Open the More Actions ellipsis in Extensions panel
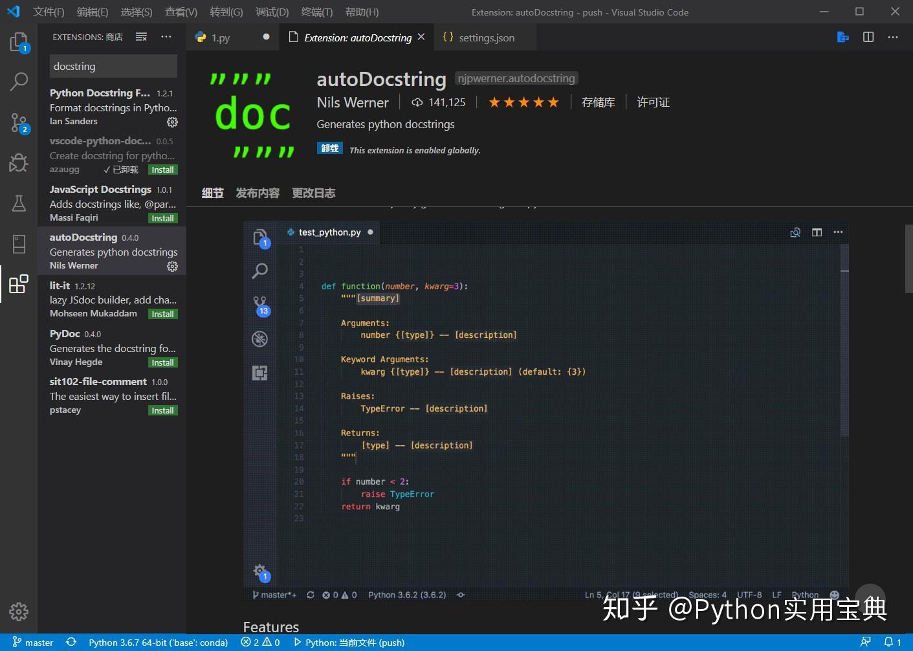913x651 pixels. (166, 37)
